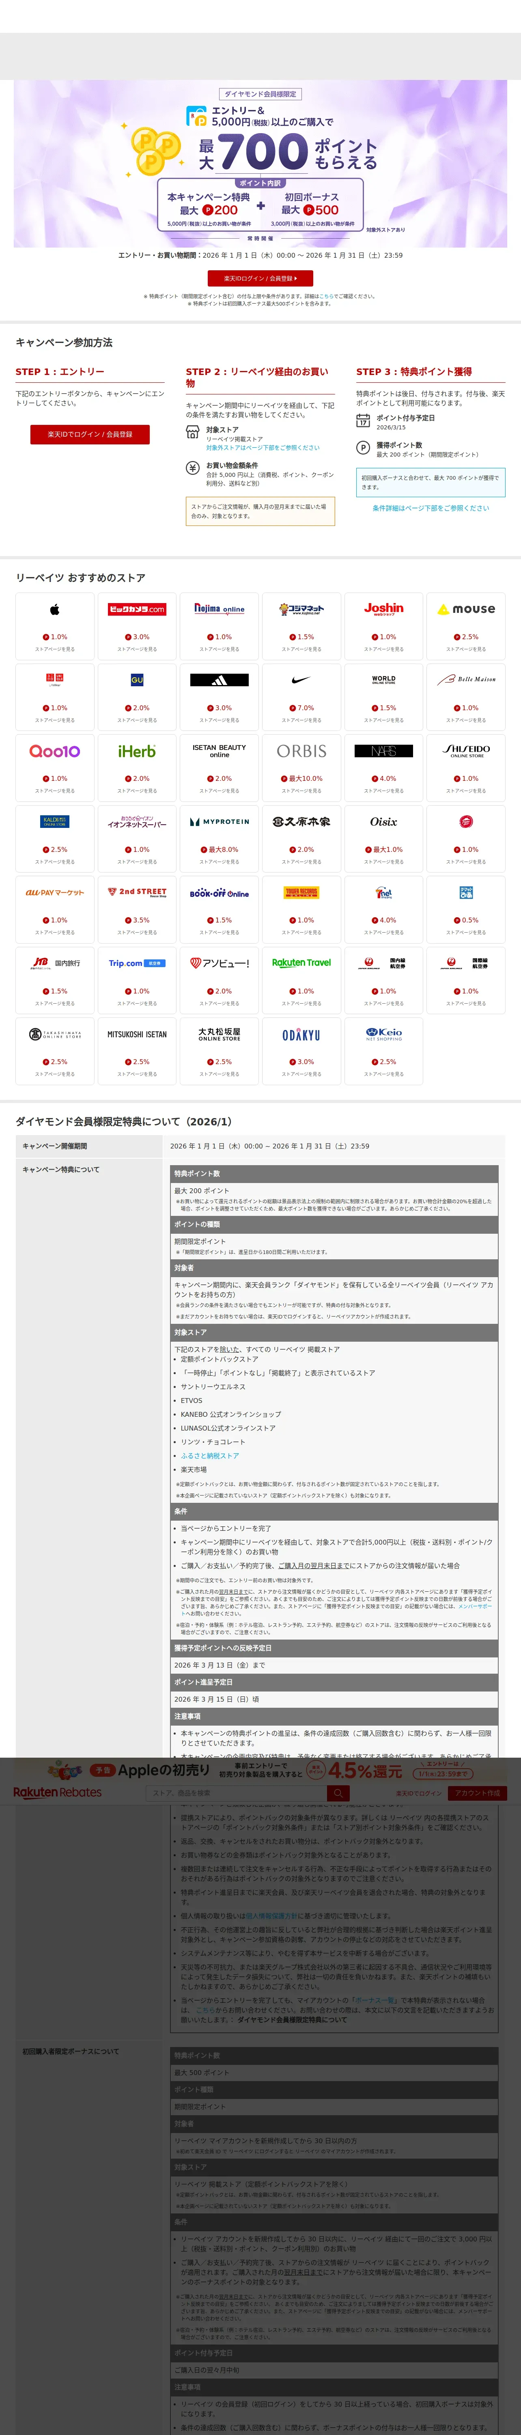Image resolution: width=521 pixels, height=2435 pixels.
Task: Open the Belle Maison store logo
Action: pyautogui.click(x=466, y=680)
